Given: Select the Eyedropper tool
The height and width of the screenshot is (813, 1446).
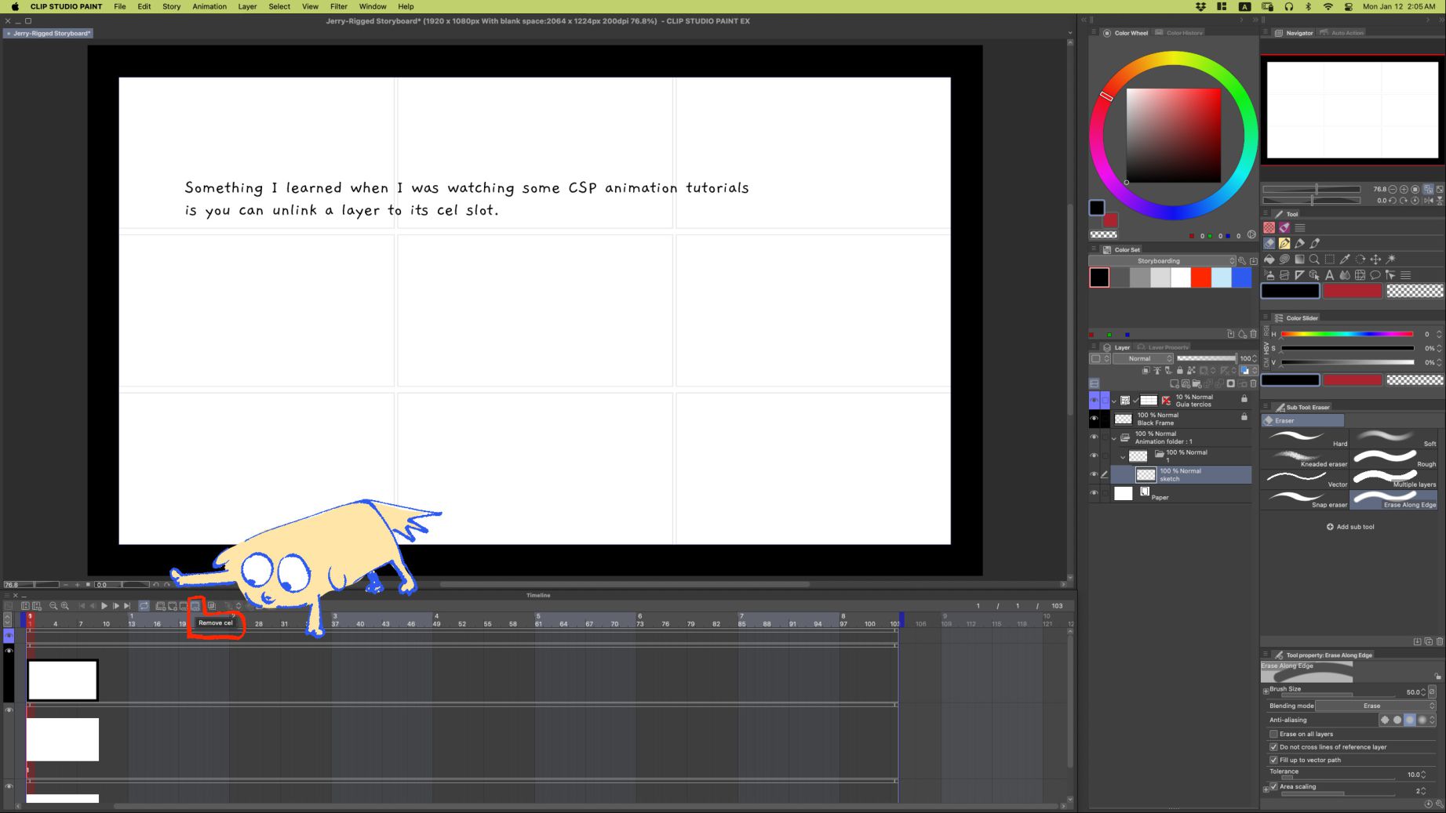Looking at the screenshot, I should pos(1345,260).
